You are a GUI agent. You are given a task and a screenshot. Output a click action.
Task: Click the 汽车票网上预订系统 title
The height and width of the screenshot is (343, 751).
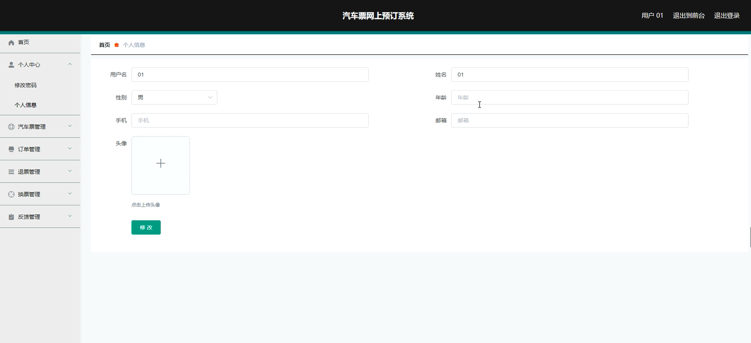click(378, 16)
